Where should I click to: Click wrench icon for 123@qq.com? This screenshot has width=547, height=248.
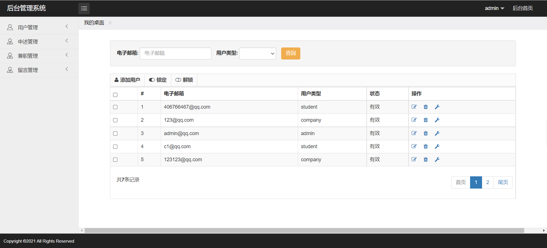[437, 120]
